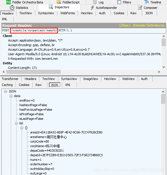This screenshot has width=167, height=175.
Task: Open the response TextView tab
Action: 49,79
